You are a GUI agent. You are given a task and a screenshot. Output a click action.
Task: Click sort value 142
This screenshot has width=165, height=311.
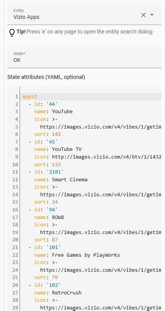click(56, 134)
